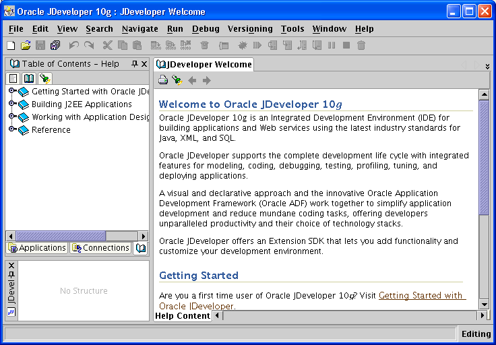This screenshot has width=496, height=345.
Task: Open the editor tab list dropdown arrows
Action: click(x=487, y=67)
